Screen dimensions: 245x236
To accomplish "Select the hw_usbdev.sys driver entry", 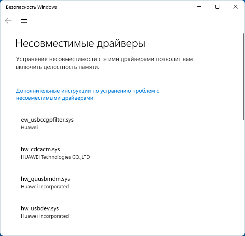I will [x=45, y=212].
